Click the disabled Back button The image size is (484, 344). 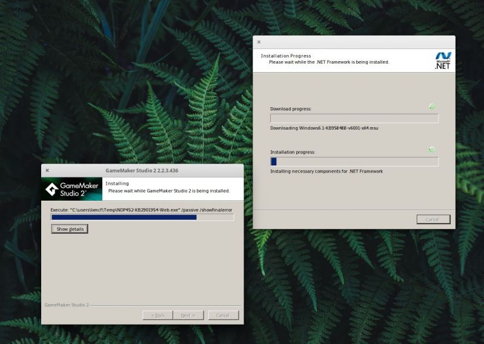click(157, 316)
